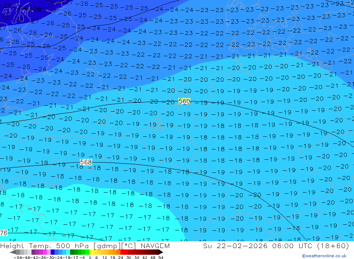This screenshot has height=259, width=354.
Task: Click the (18+60) forecast hour text
Action: [x=333, y=246]
